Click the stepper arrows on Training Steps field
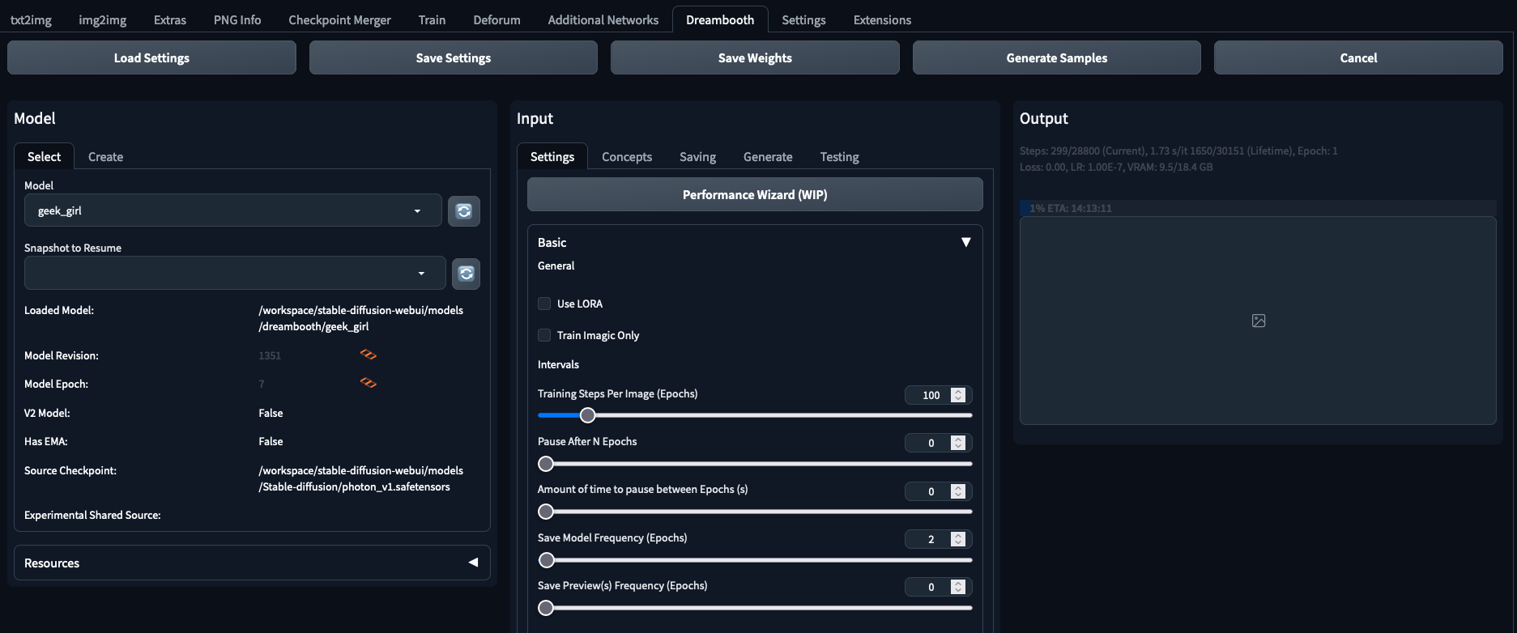This screenshot has height=633, width=1517. point(958,395)
